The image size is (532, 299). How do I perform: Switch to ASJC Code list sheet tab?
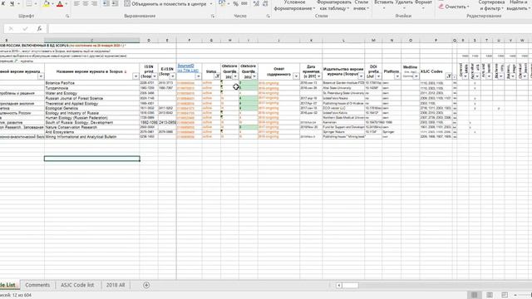coord(77,285)
